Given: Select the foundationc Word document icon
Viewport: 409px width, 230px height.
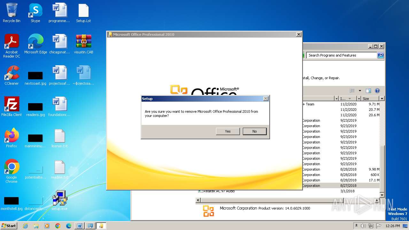Looking at the screenshot, I should [x=59, y=107].
